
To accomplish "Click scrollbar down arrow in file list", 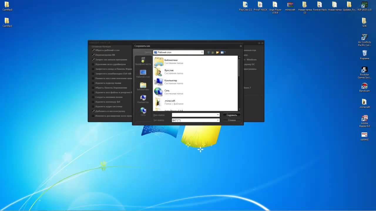I will [x=239, y=109].
